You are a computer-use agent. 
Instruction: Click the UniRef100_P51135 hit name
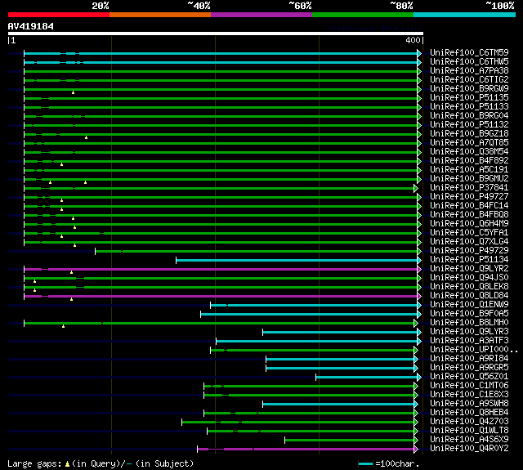click(469, 98)
